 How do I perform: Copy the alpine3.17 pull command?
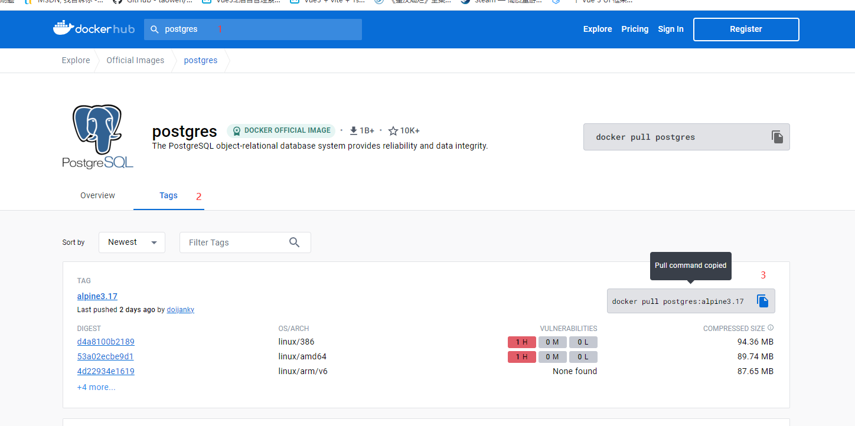(762, 301)
